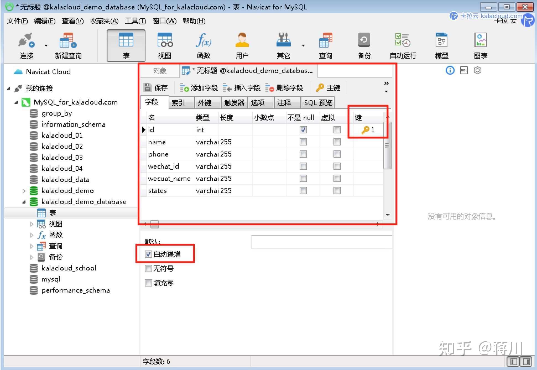Click the 保存 button
This screenshot has height=370, width=537.
[x=156, y=88]
